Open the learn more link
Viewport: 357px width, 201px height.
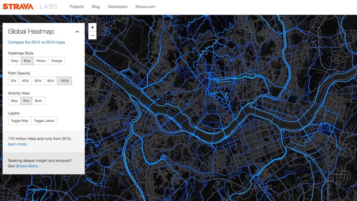point(17,144)
